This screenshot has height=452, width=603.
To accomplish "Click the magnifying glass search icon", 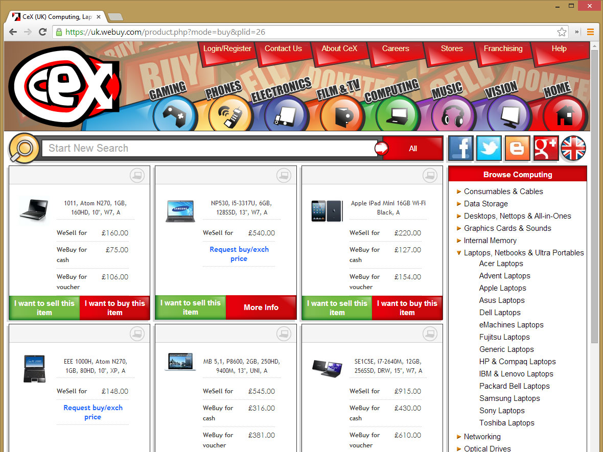I will click(x=24, y=148).
